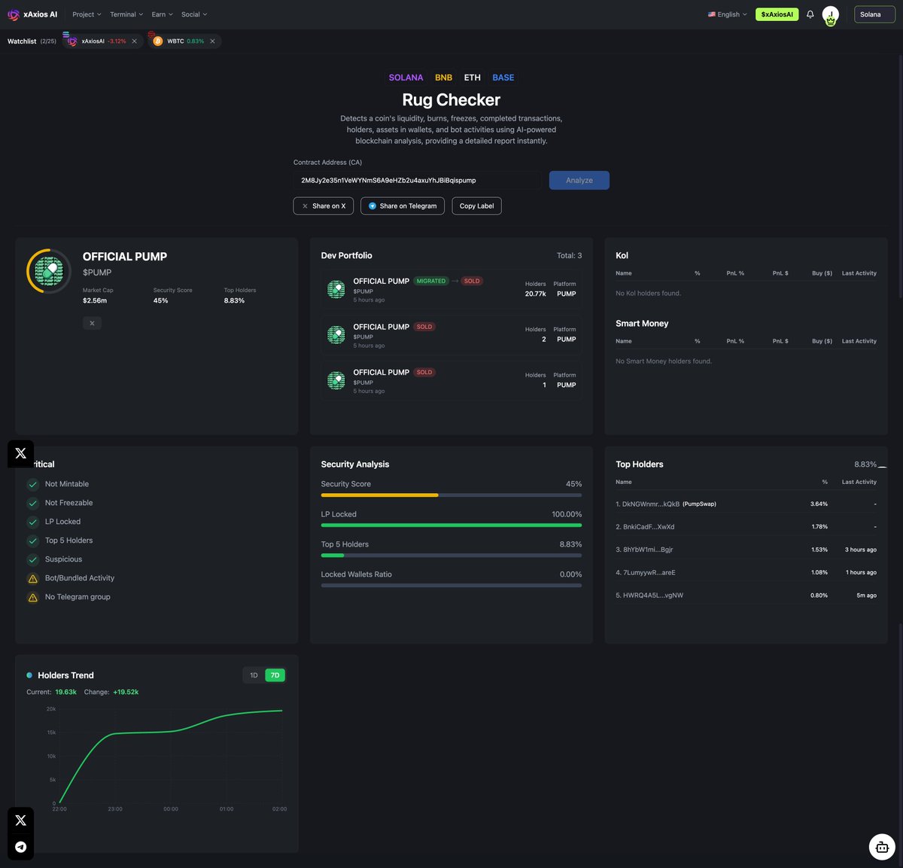Click the Contract Address input field
903x868 pixels.
click(417, 181)
